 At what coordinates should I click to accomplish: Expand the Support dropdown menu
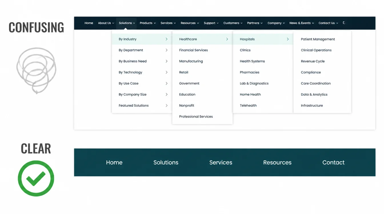click(x=211, y=23)
